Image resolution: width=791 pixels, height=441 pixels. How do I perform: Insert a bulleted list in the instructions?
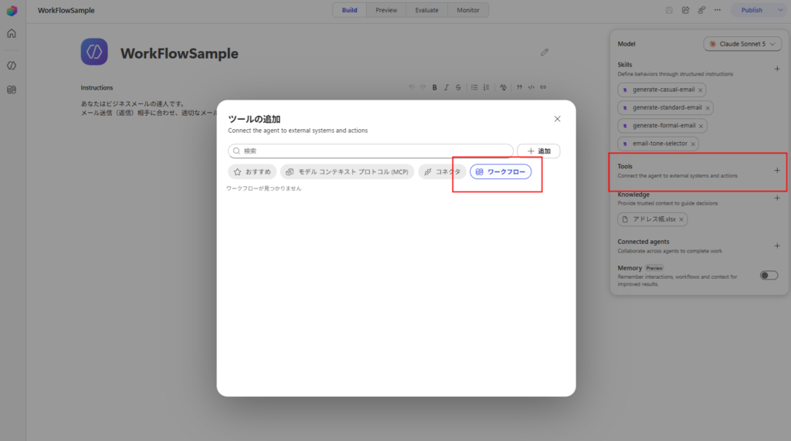474,87
